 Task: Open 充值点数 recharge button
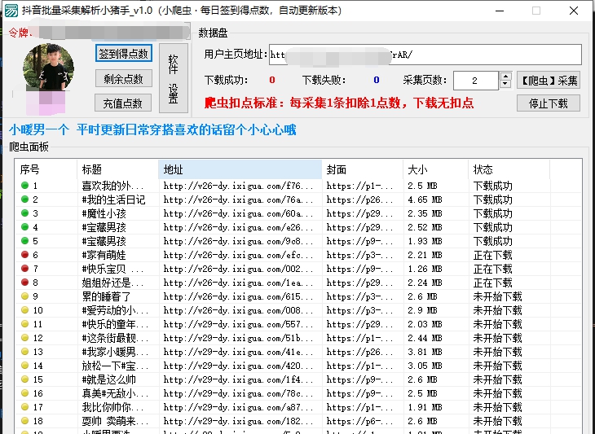click(123, 103)
